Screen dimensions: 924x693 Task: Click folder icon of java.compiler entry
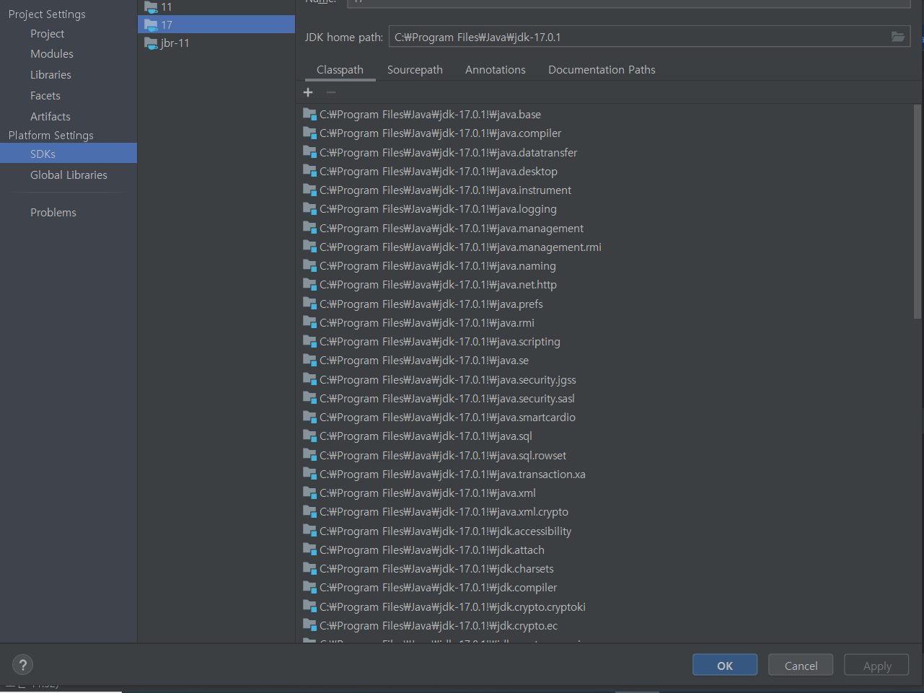point(310,133)
